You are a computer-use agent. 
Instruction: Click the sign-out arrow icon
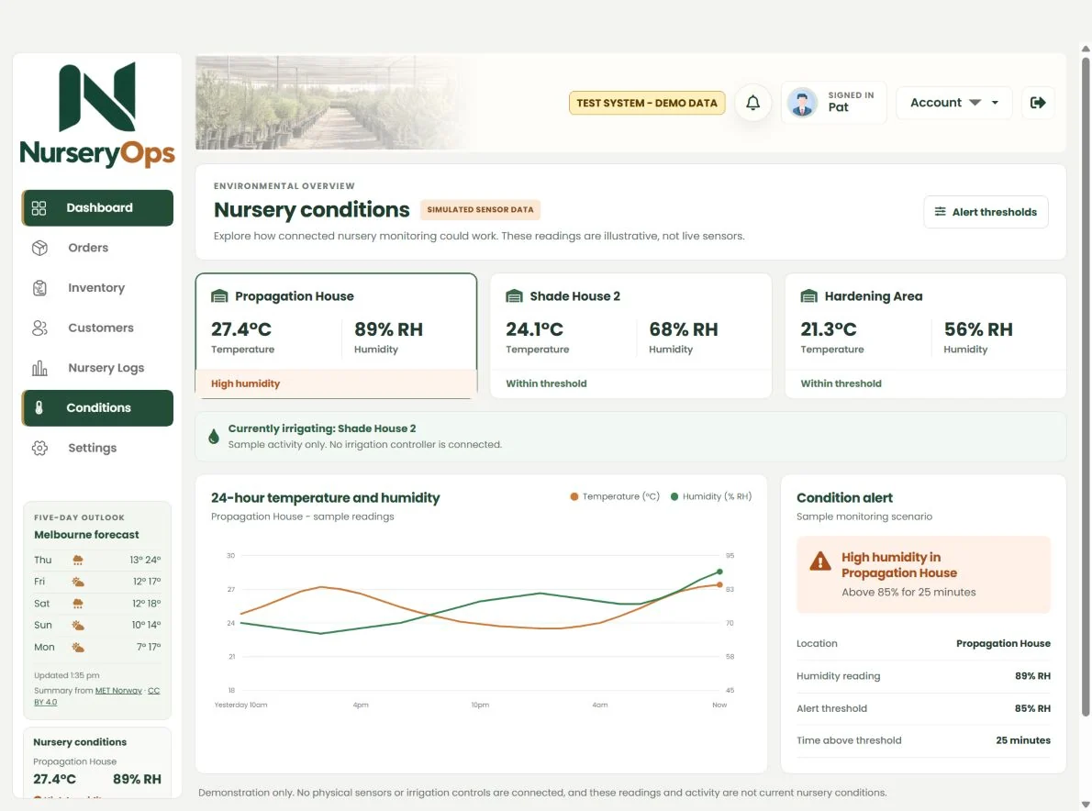pos(1038,103)
